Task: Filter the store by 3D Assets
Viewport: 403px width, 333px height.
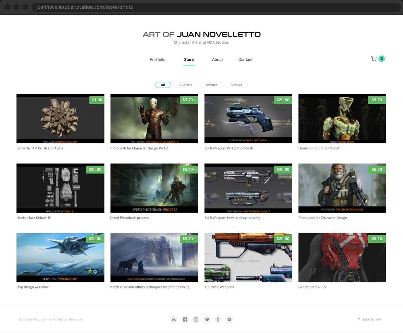Action: [x=185, y=85]
